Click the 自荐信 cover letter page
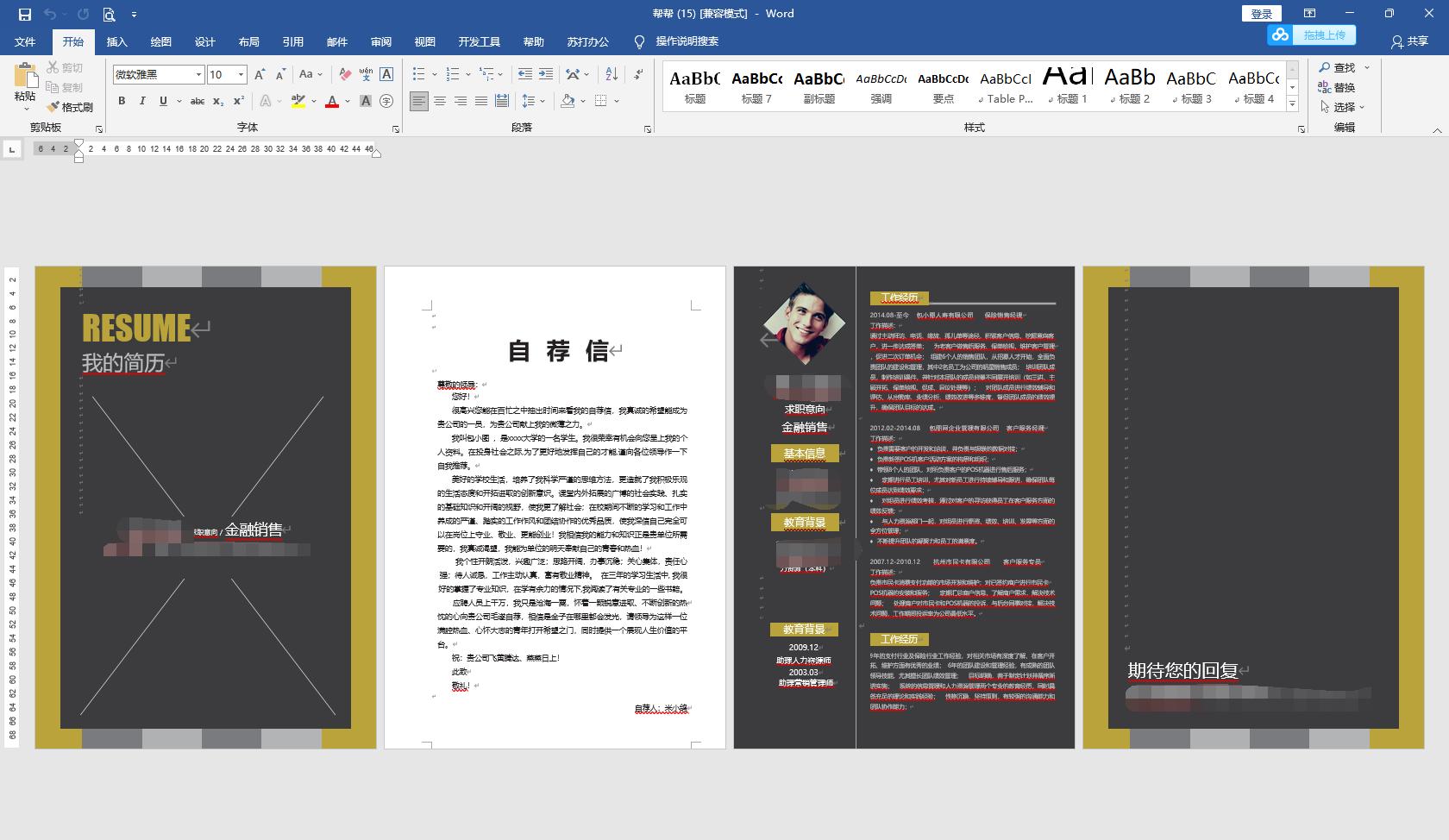Screen dimensions: 1449x840 click(555, 507)
